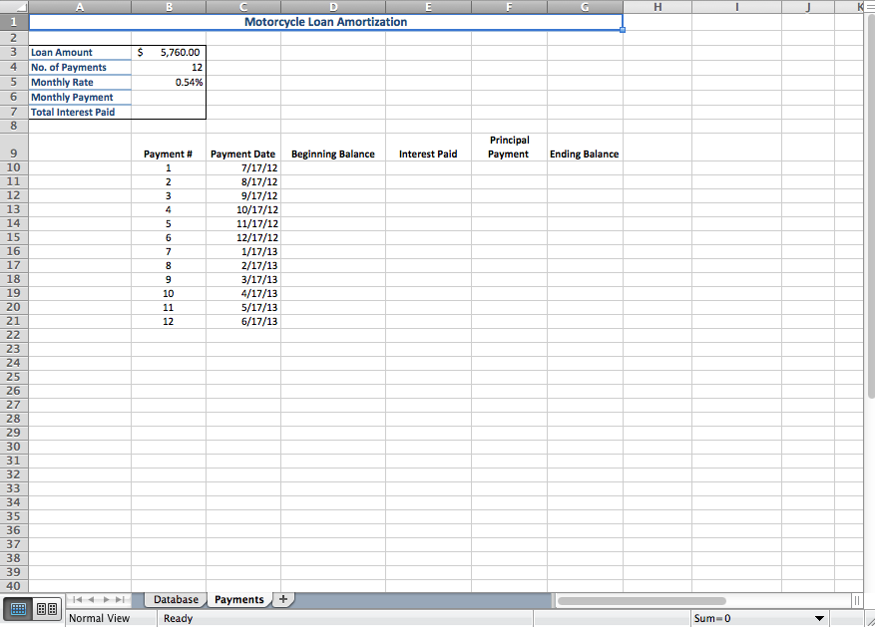Select the Payments sheet tab
The width and height of the screenshot is (875, 627).
(239, 599)
